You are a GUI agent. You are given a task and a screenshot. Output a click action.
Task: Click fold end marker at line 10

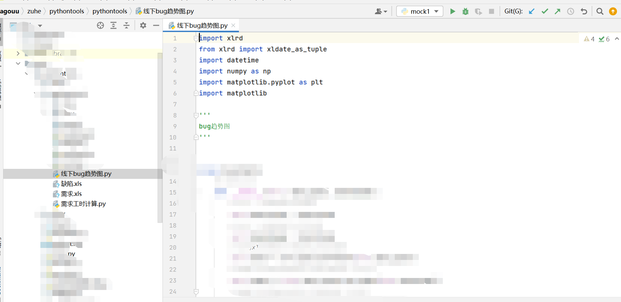pyautogui.click(x=196, y=137)
